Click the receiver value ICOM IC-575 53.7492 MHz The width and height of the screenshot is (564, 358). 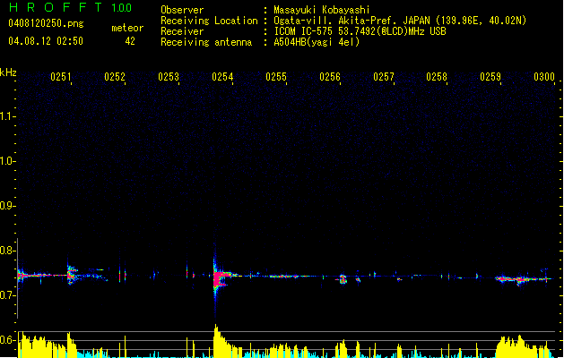pos(360,31)
